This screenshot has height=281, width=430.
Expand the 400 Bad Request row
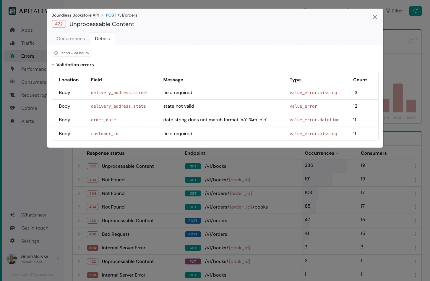click(x=79, y=234)
